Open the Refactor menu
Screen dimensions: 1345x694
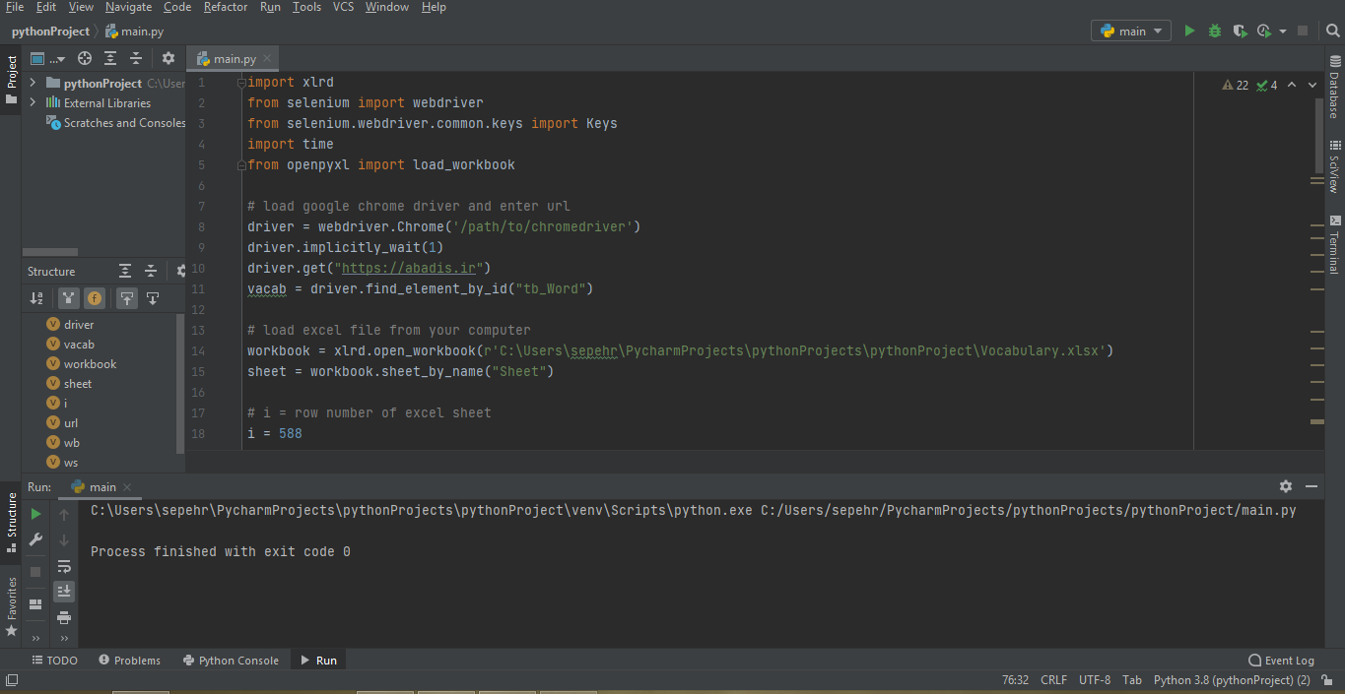226,7
